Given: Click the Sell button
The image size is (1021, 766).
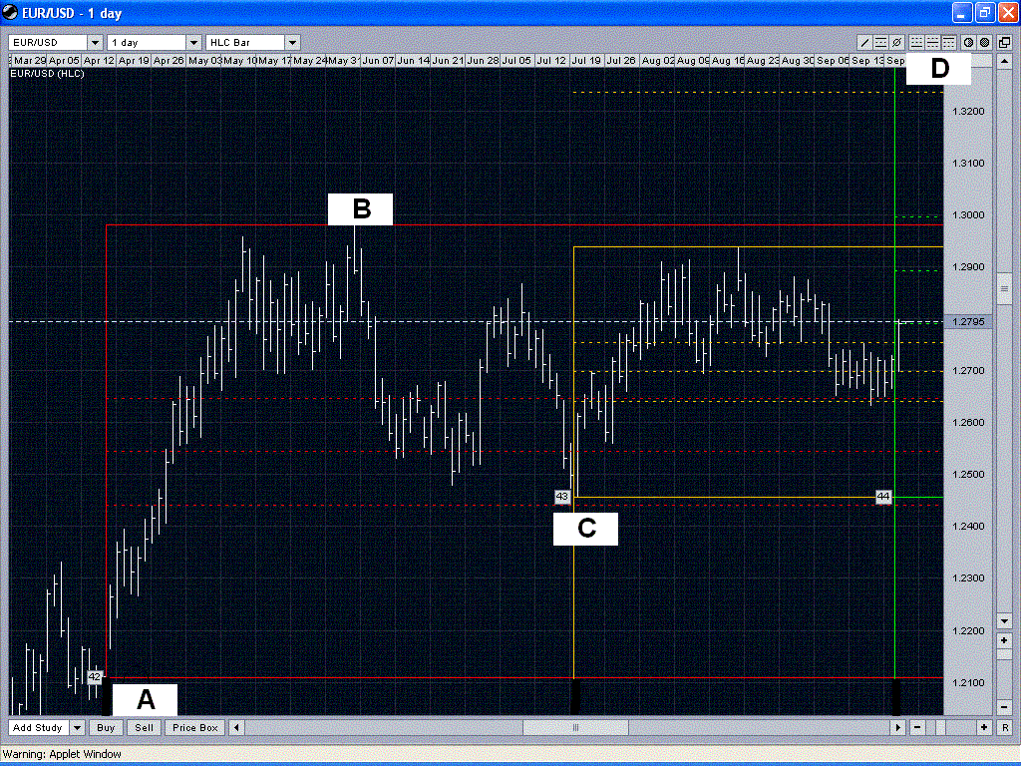Looking at the screenshot, I should (143, 727).
